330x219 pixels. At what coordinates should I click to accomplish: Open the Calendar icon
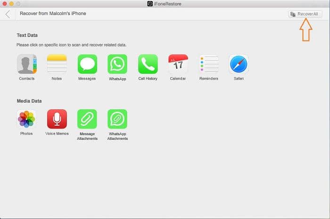[178, 64]
